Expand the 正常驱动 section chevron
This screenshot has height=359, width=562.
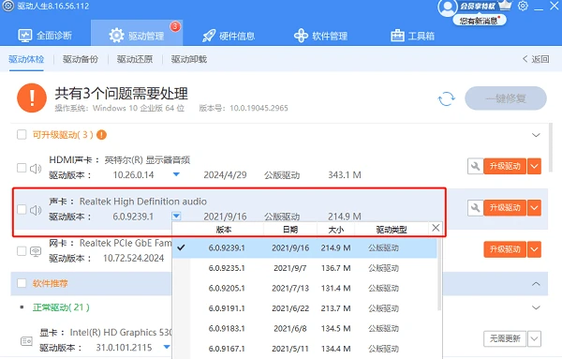tap(536, 307)
